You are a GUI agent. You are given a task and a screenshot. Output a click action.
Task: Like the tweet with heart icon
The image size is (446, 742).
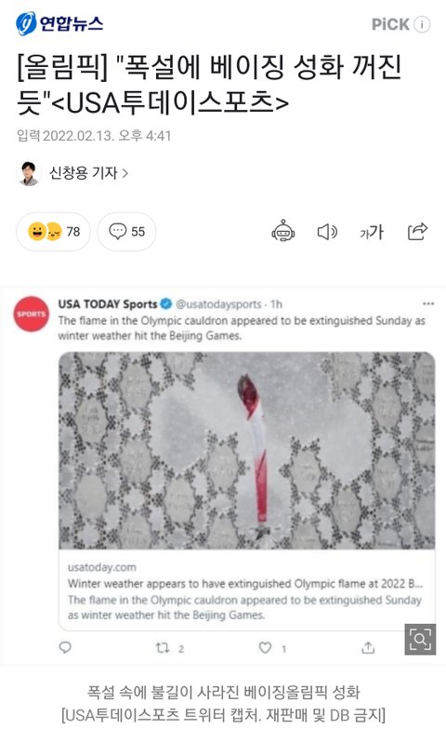click(x=266, y=647)
